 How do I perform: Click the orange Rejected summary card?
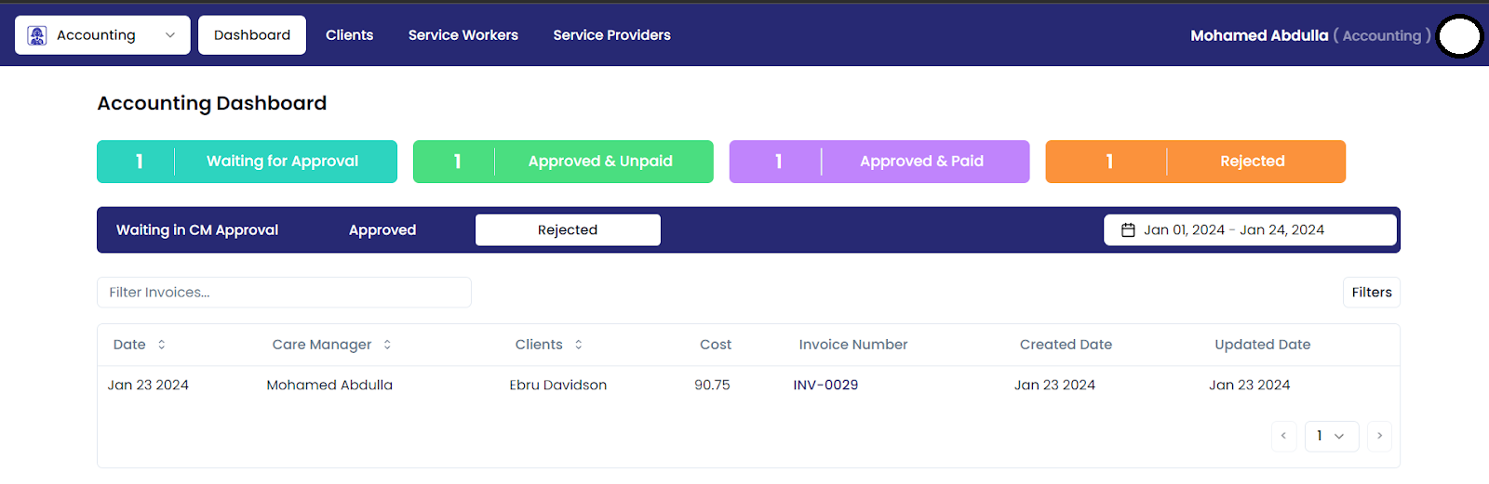[x=1195, y=162]
